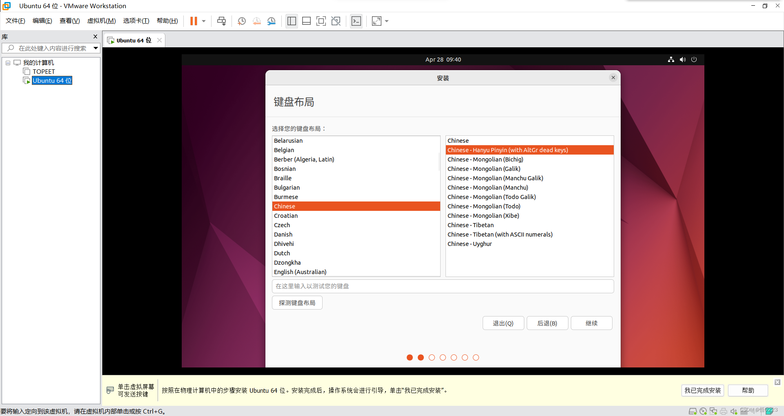This screenshot has width=784, height=416.
Task: Click 我已完成安装 button
Action: click(x=703, y=391)
